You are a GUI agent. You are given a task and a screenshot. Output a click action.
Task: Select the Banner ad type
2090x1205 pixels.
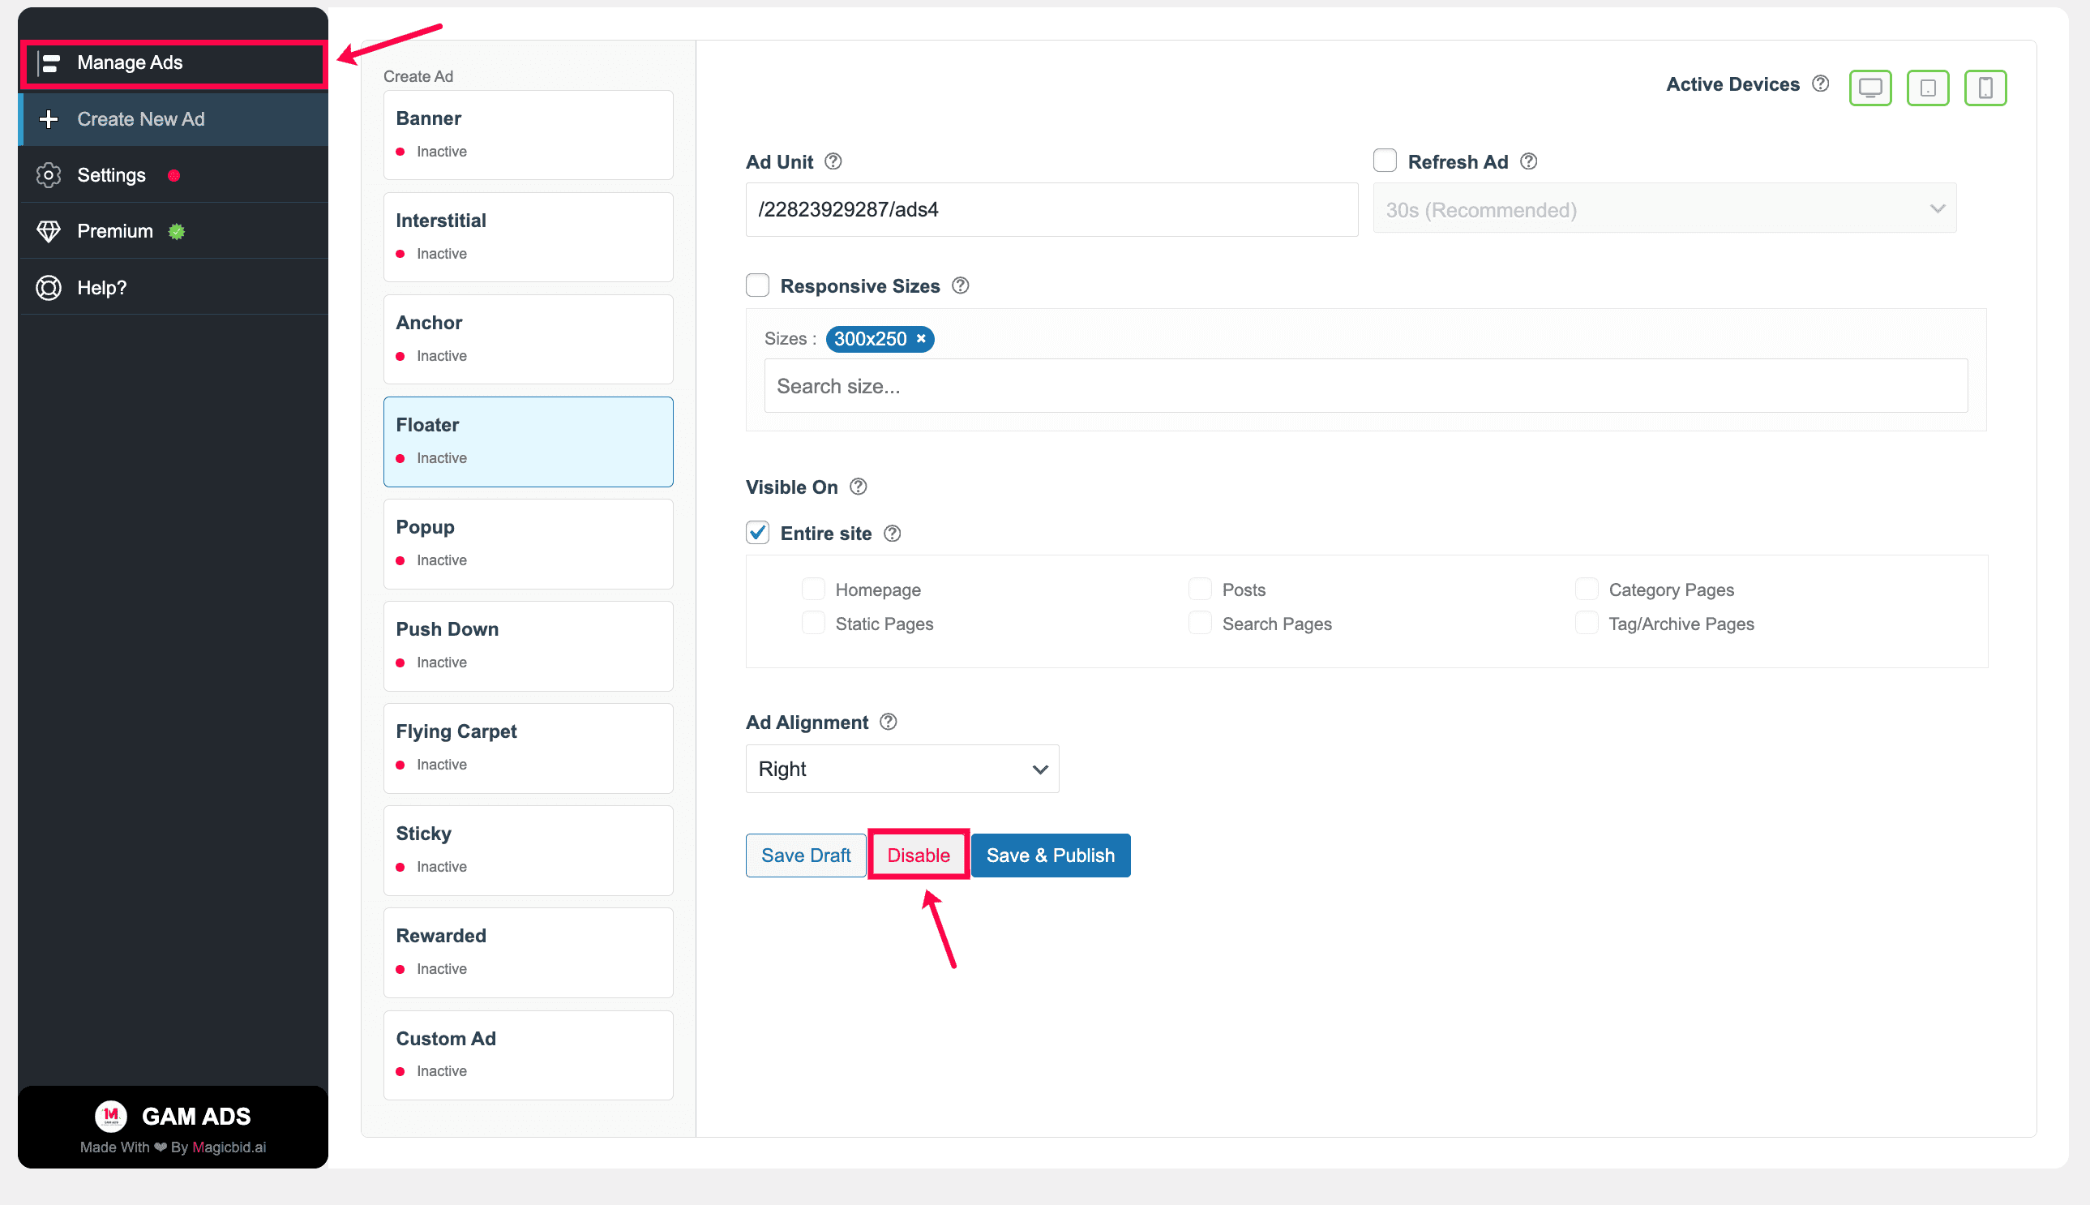click(x=528, y=135)
